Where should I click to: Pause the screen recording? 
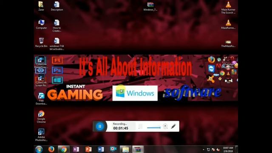pos(100,126)
